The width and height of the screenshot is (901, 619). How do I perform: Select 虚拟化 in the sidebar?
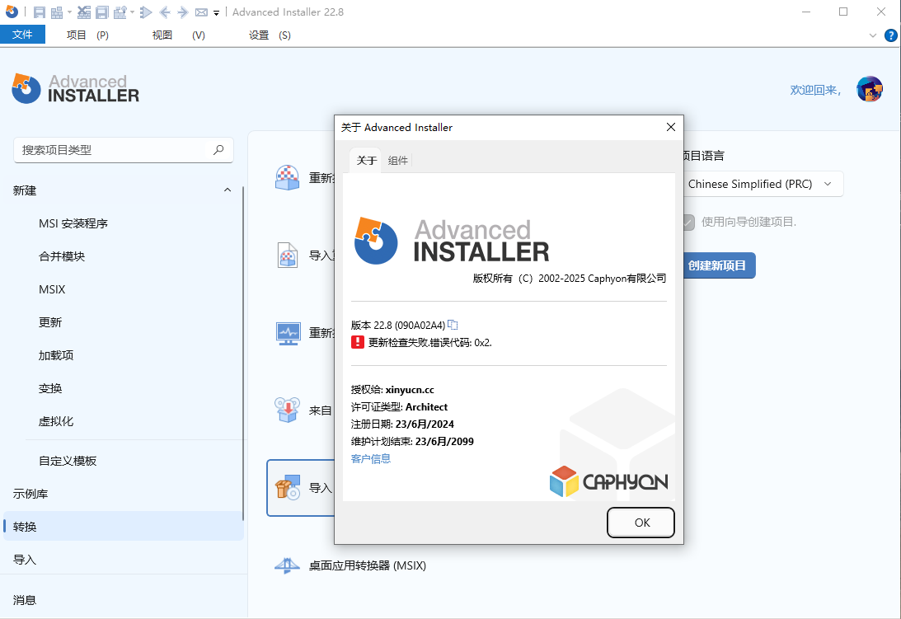[x=56, y=421]
